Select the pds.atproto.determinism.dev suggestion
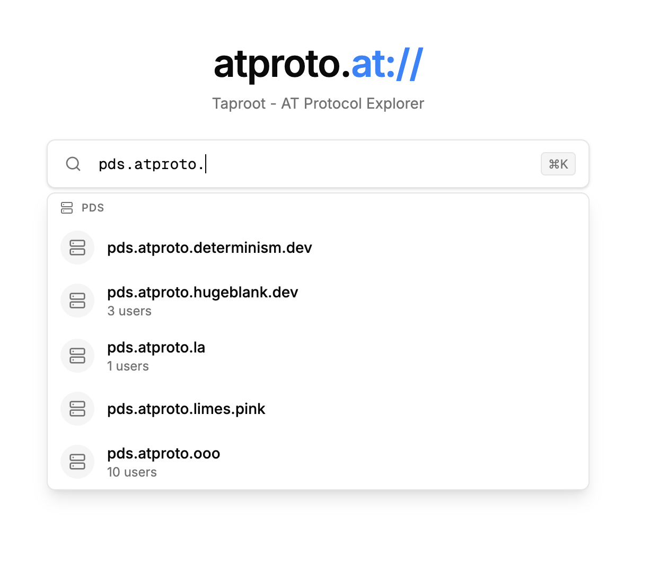This screenshot has height=564, width=650. pos(209,248)
